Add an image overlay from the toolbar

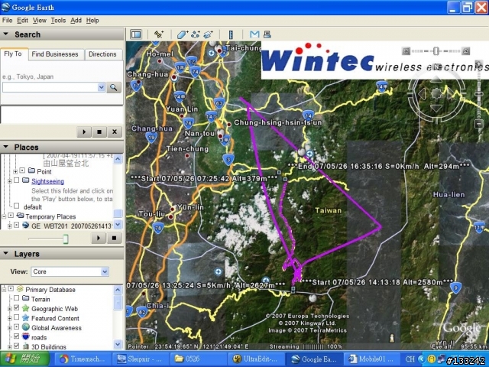pyautogui.click(x=208, y=34)
